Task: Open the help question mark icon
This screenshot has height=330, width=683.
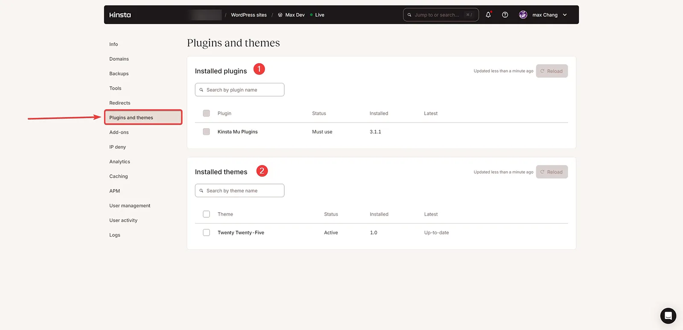Action: pos(505,15)
